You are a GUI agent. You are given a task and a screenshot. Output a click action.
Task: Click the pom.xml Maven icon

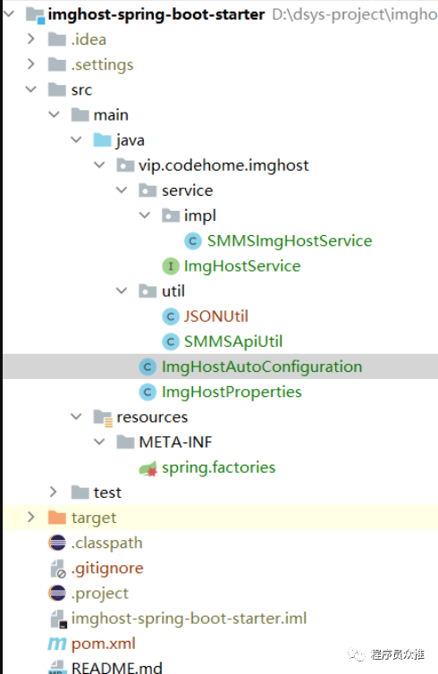tap(57, 644)
